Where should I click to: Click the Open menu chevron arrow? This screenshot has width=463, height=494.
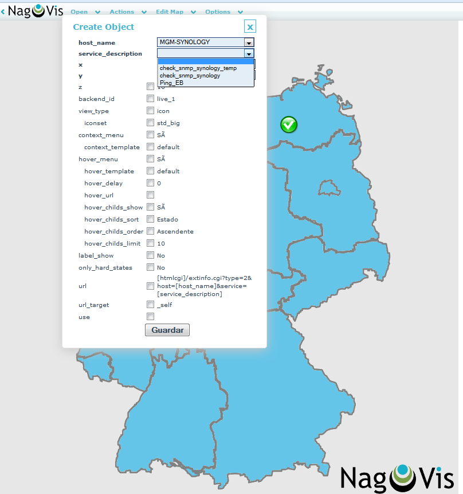point(97,12)
